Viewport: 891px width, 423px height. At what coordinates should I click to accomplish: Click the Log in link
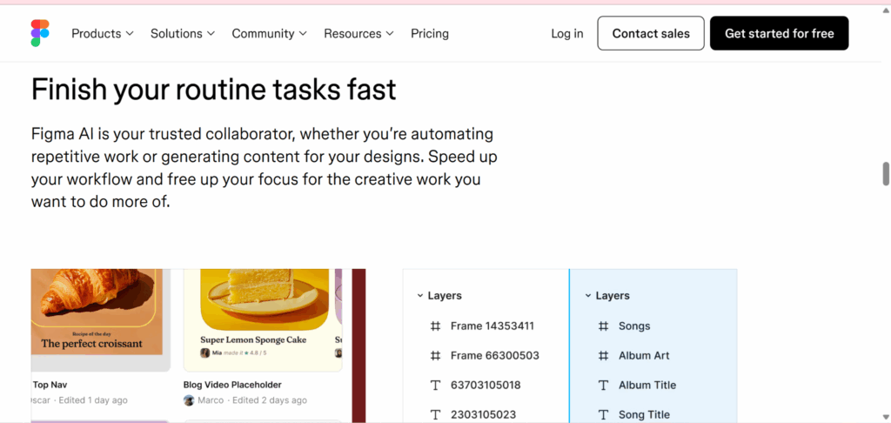[x=567, y=33]
